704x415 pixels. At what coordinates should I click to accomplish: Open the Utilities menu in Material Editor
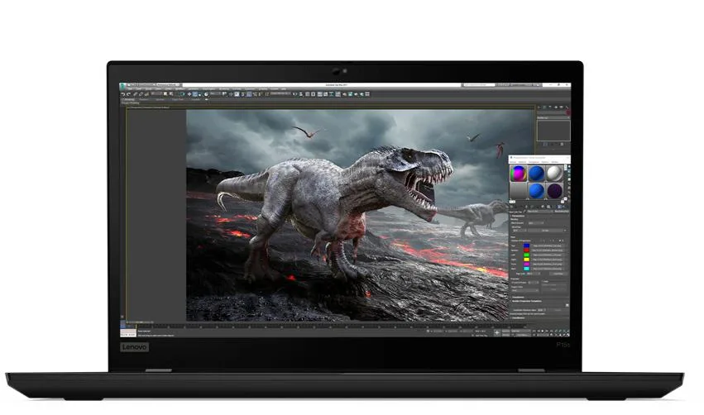click(555, 162)
